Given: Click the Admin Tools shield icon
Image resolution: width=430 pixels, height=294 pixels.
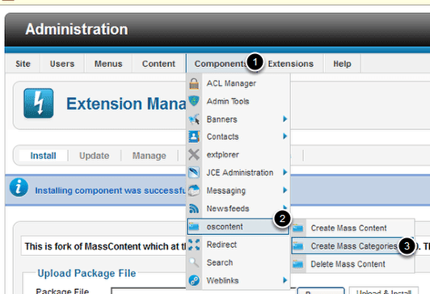Looking at the screenshot, I should tap(194, 101).
